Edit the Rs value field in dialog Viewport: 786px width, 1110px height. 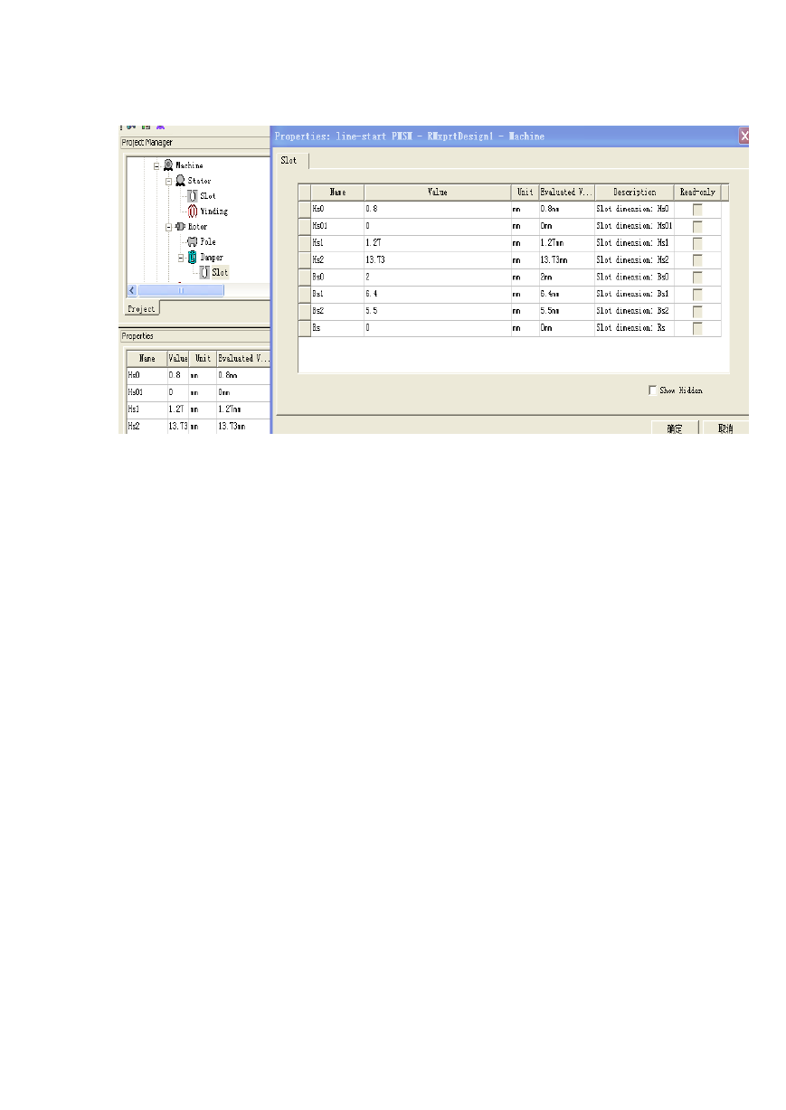(438, 328)
